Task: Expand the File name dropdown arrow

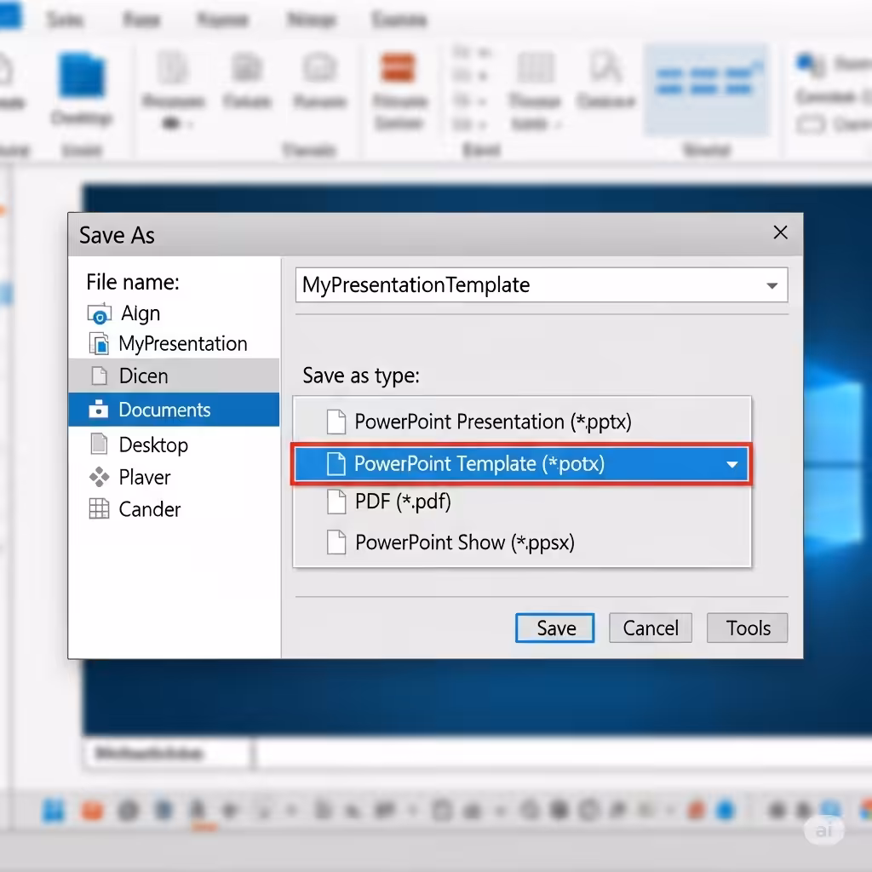Action: (772, 286)
